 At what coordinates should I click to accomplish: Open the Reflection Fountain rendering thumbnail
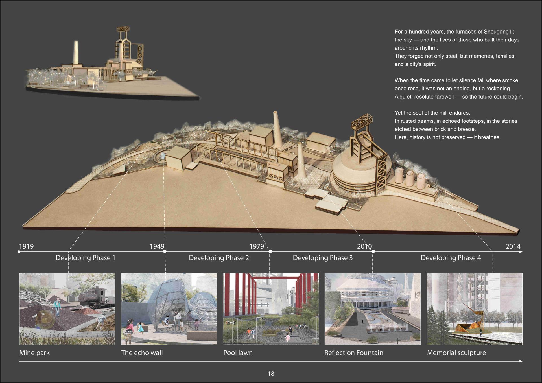click(x=373, y=309)
